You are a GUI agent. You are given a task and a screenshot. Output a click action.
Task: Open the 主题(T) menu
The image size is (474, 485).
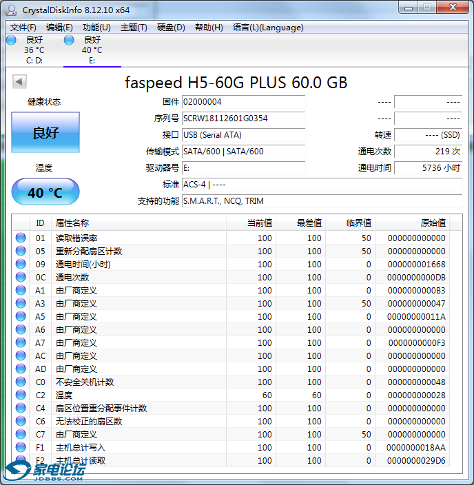point(134,28)
